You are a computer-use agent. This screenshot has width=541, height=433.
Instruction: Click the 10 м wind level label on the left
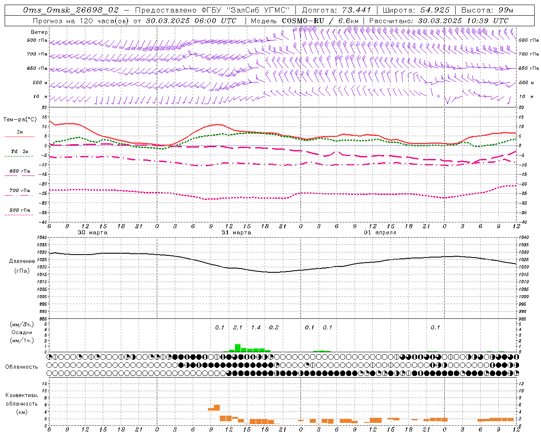pyautogui.click(x=41, y=96)
